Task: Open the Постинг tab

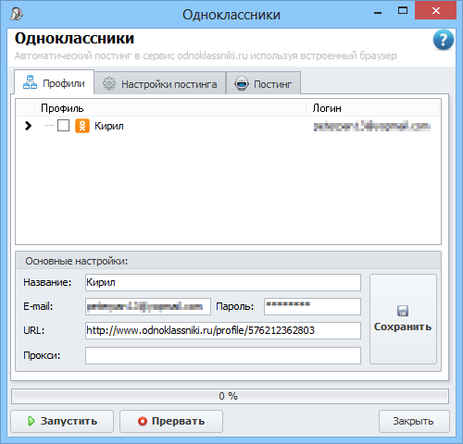Action: point(263,83)
